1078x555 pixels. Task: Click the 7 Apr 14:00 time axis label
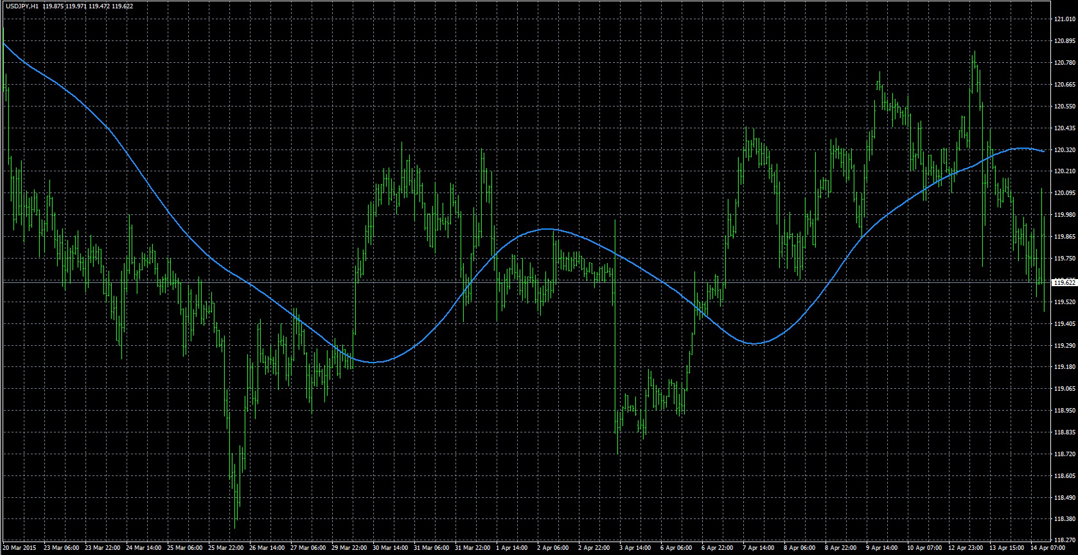pos(759,549)
